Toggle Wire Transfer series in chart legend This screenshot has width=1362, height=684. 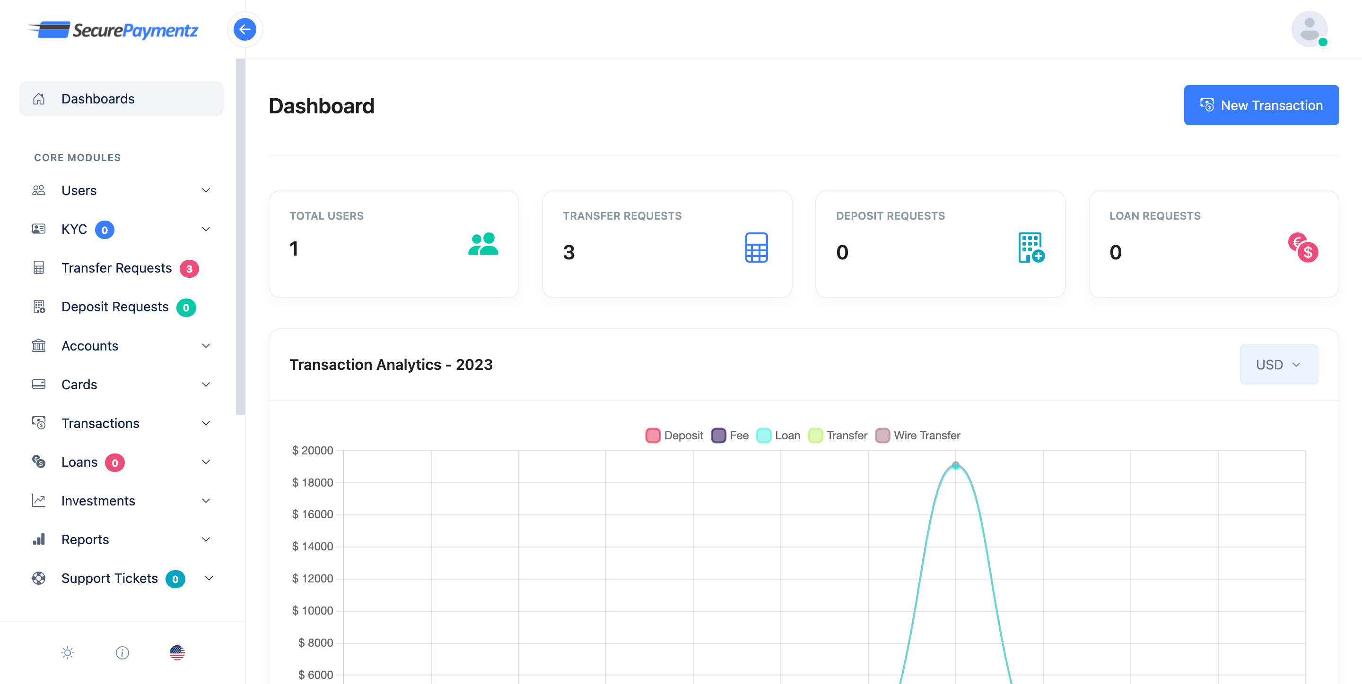(917, 435)
